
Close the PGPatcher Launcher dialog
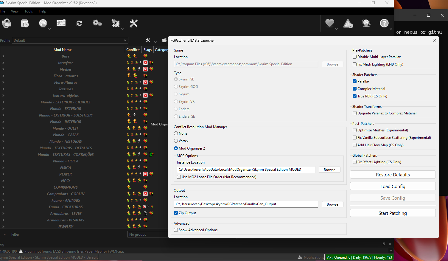pyautogui.click(x=435, y=40)
